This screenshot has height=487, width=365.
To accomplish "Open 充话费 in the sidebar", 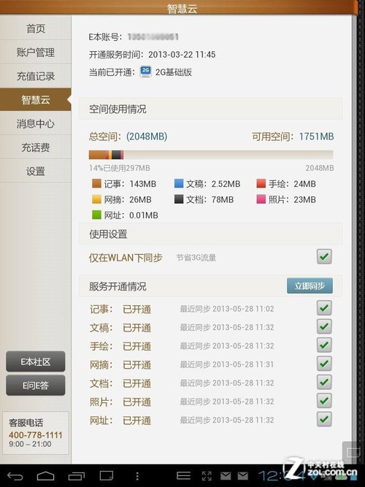I will (36, 147).
